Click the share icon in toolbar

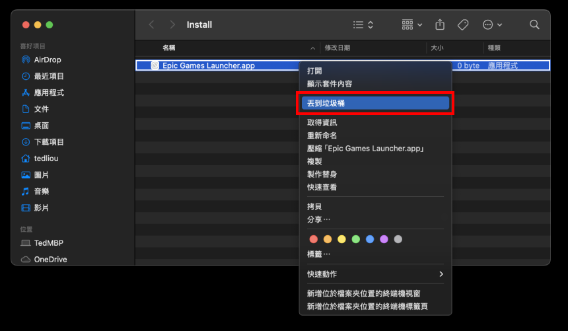click(440, 24)
